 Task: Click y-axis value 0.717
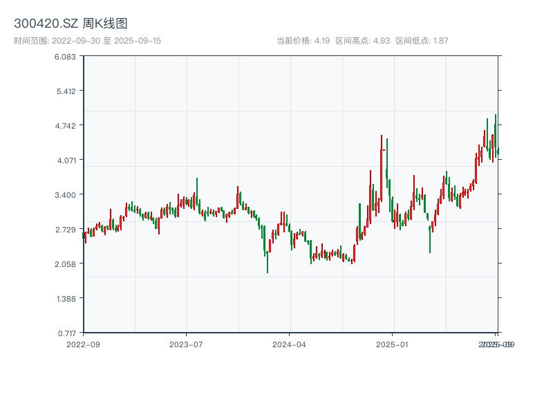click(66, 333)
